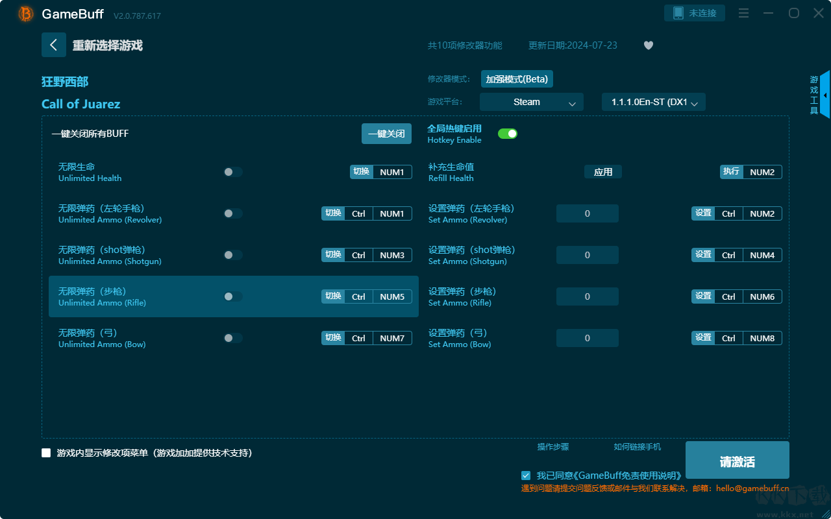
Task: Click the heart favorite icon
Action: click(x=648, y=45)
